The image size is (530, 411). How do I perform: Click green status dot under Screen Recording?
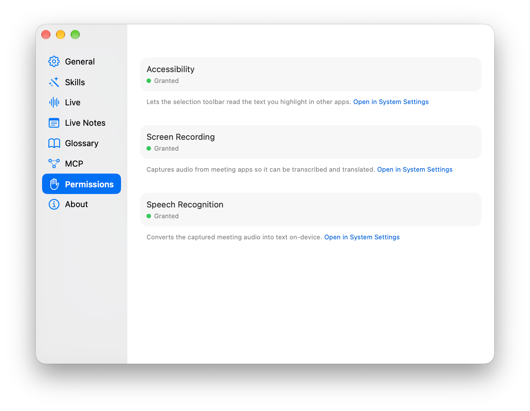149,148
